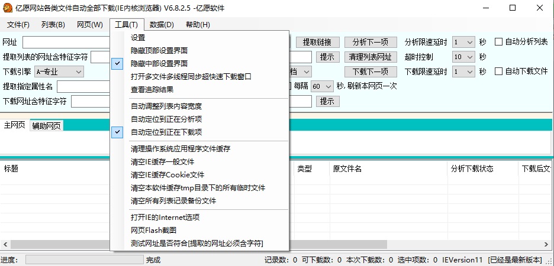Viewport: 554px width, 266px height.
Task: Click 已经是最新版本 status text
Action: coord(515,260)
